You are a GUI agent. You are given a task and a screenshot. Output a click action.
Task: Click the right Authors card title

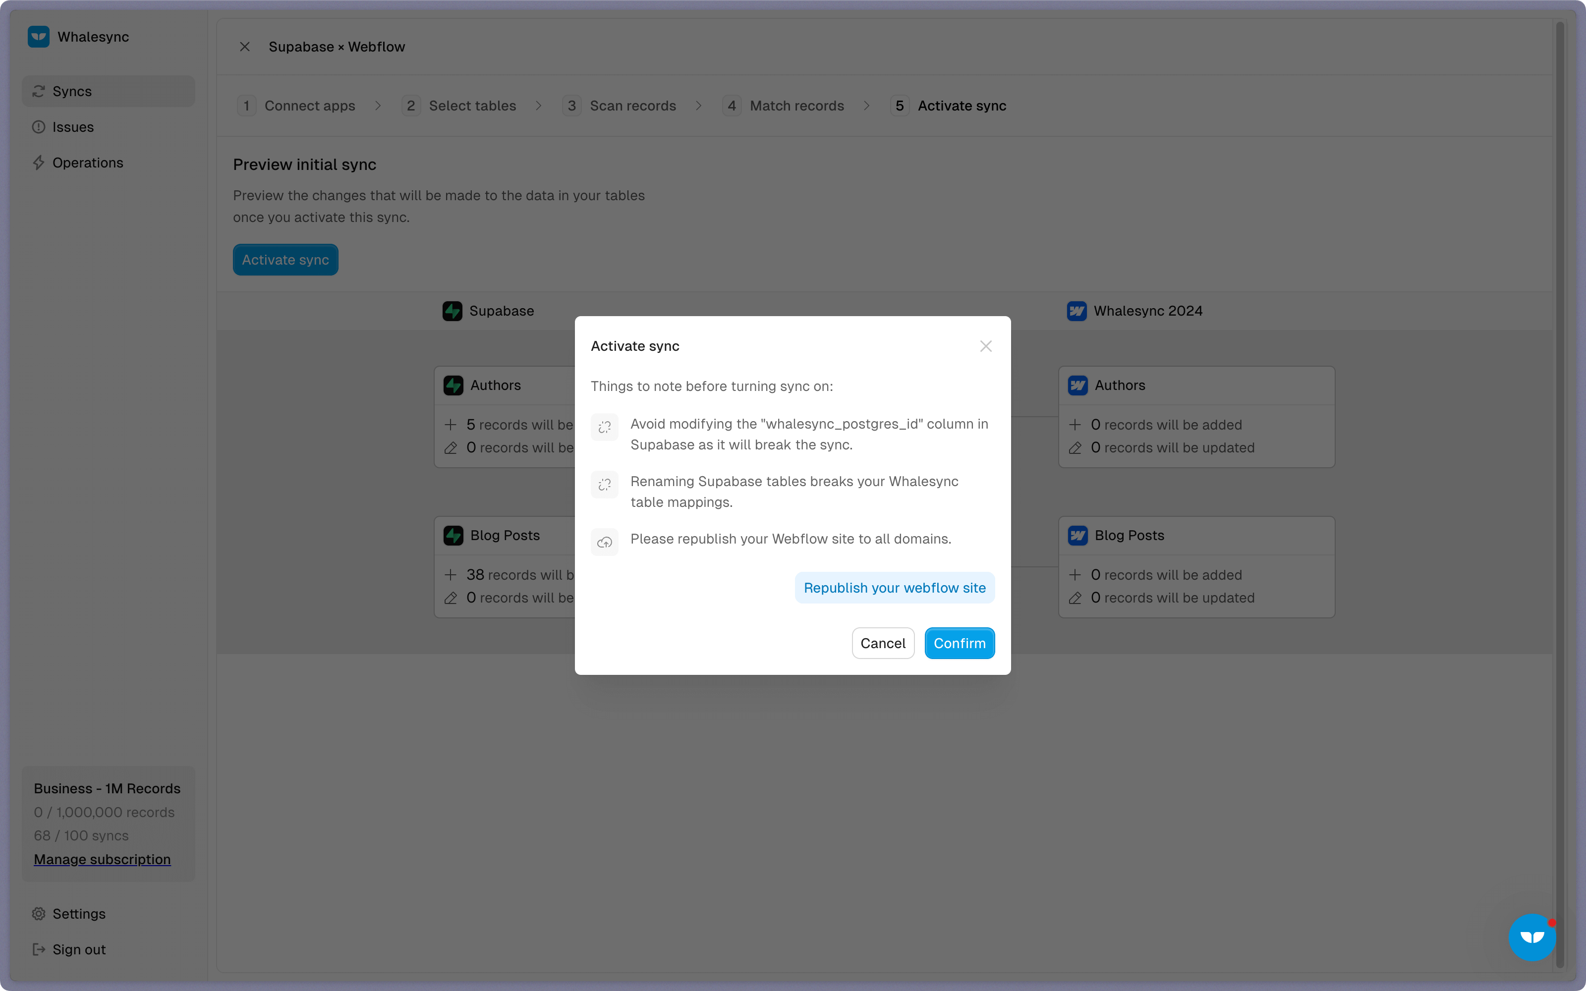coord(1120,385)
